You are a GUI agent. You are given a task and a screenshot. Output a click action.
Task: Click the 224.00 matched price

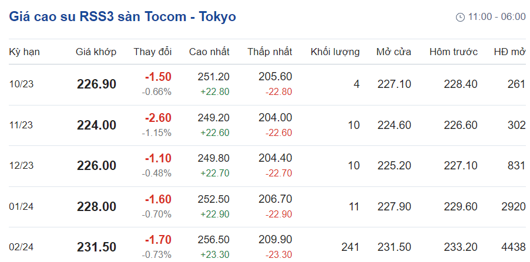pyautogui.click(x=96, y=125)
